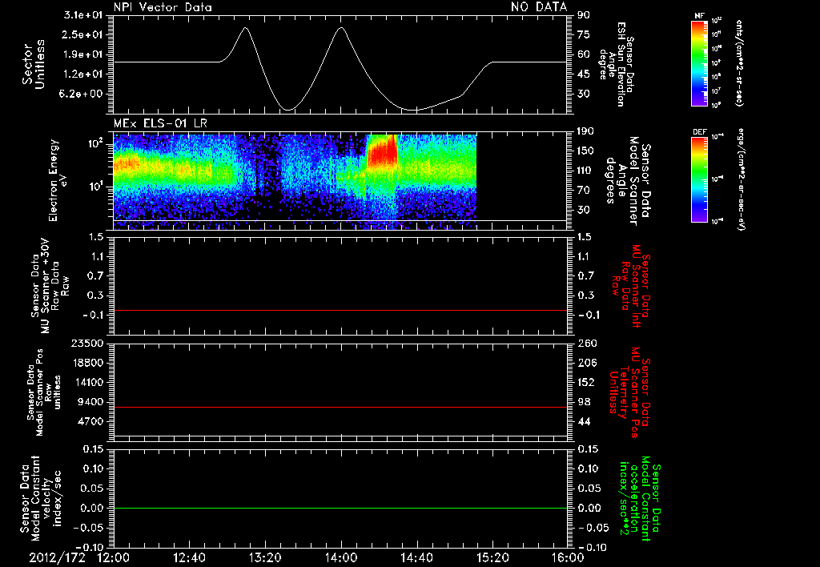Click the "Sector Unitless" axis label
Screen dimensions: 820x567
pos(34,64)
